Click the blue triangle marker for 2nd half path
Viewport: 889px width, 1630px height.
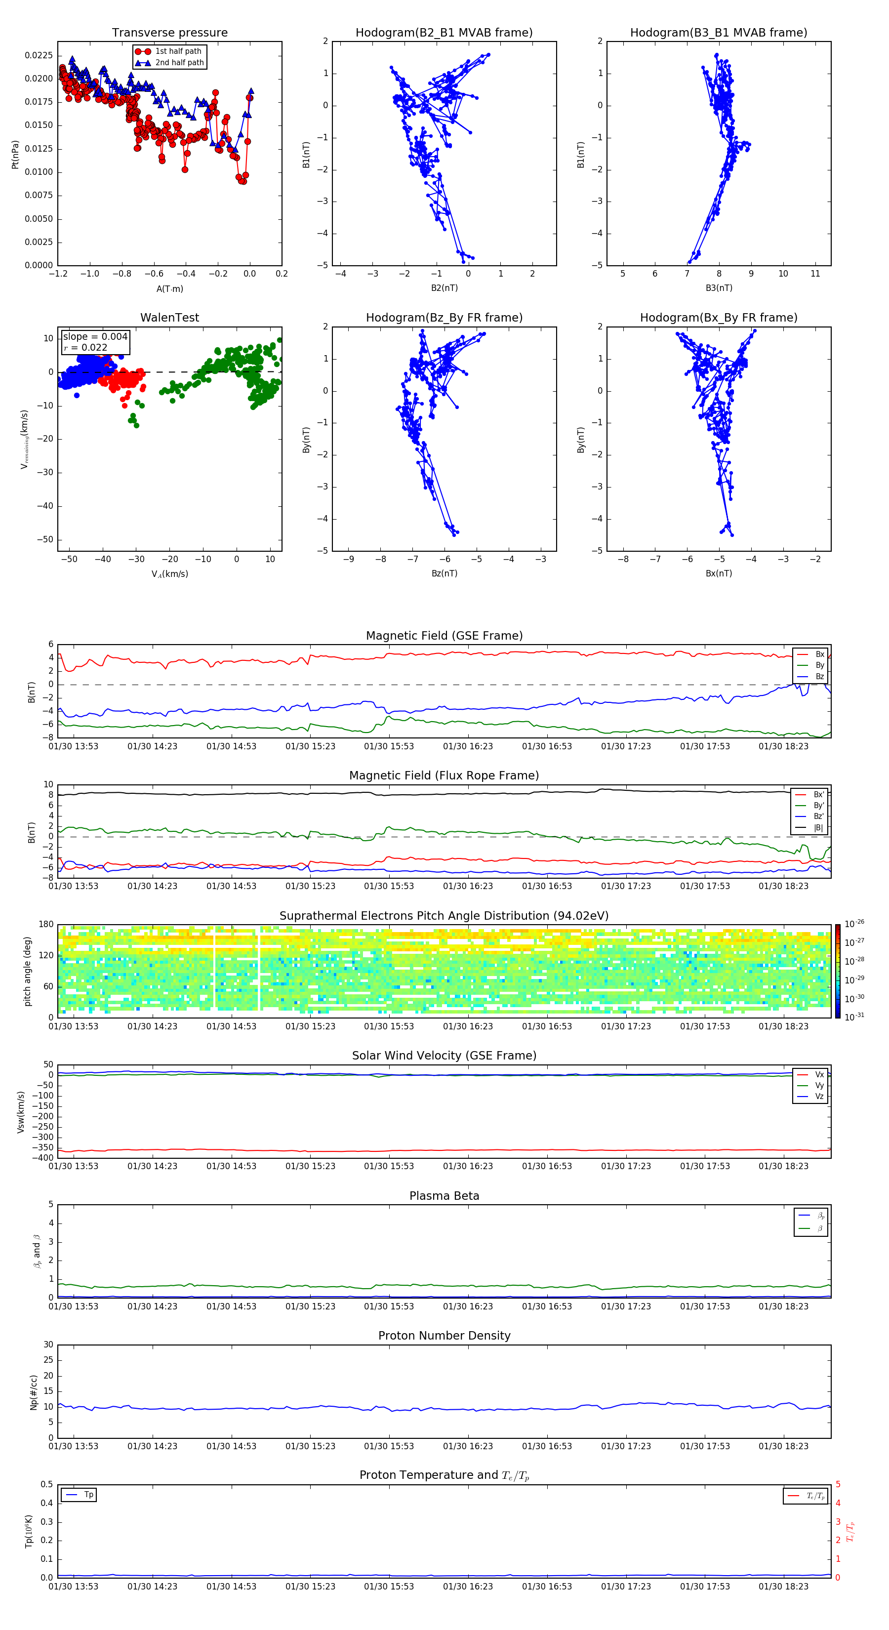(x=143, y=63)
